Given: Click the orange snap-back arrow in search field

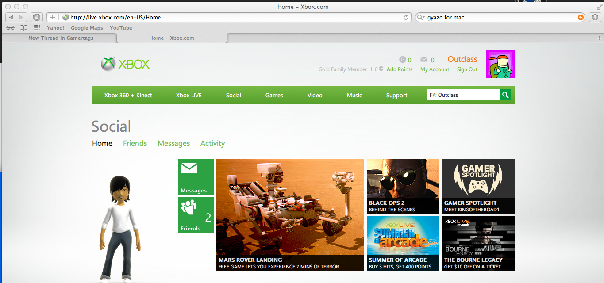Looking at the screenshot, I should pyautogui.click(x=581, y=18).
